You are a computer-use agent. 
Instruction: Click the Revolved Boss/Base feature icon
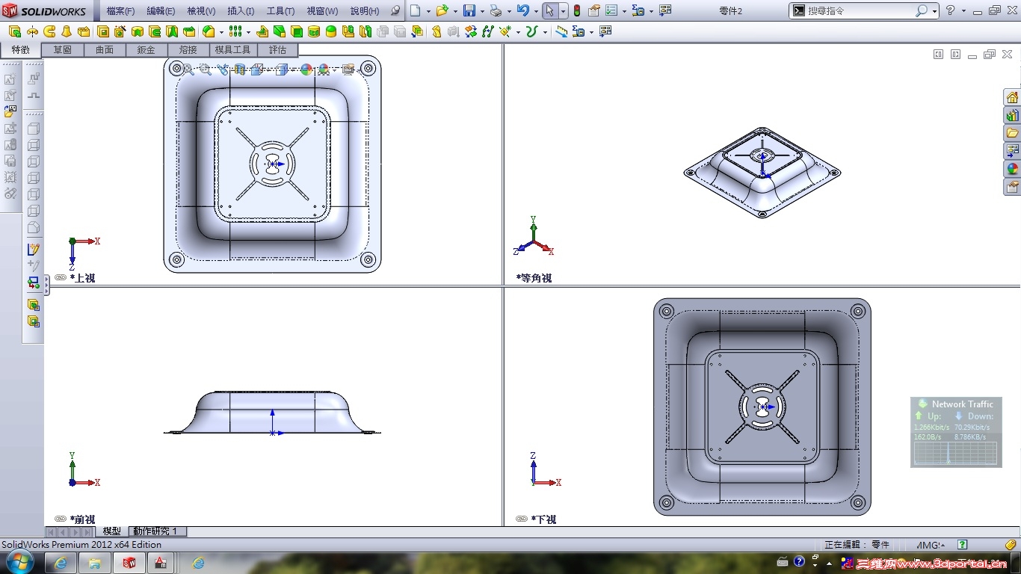(32, 31)
